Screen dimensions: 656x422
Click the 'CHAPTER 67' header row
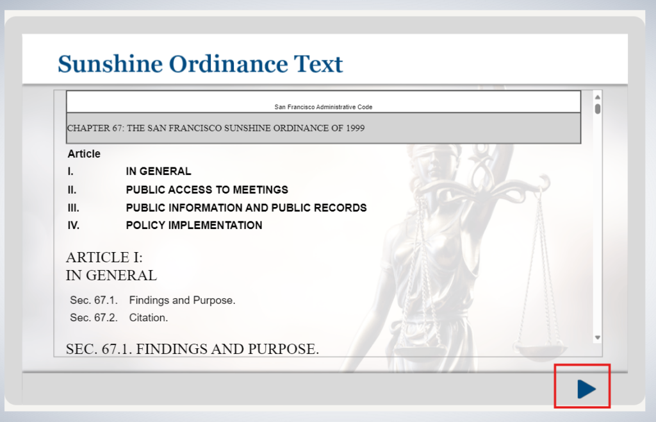(324, 128)
